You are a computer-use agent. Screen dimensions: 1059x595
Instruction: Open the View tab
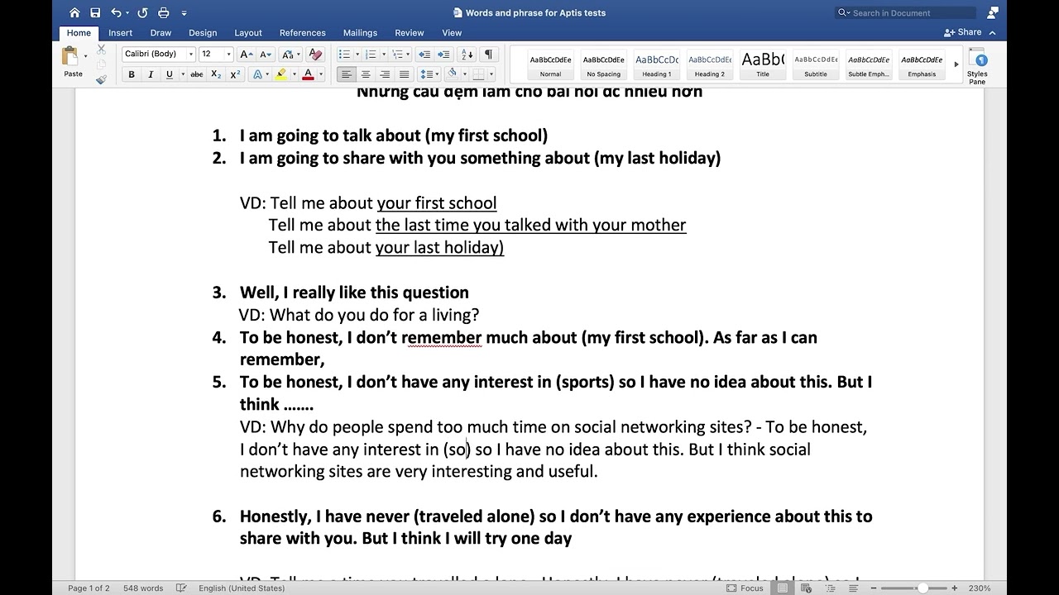[x=452, y=33]
